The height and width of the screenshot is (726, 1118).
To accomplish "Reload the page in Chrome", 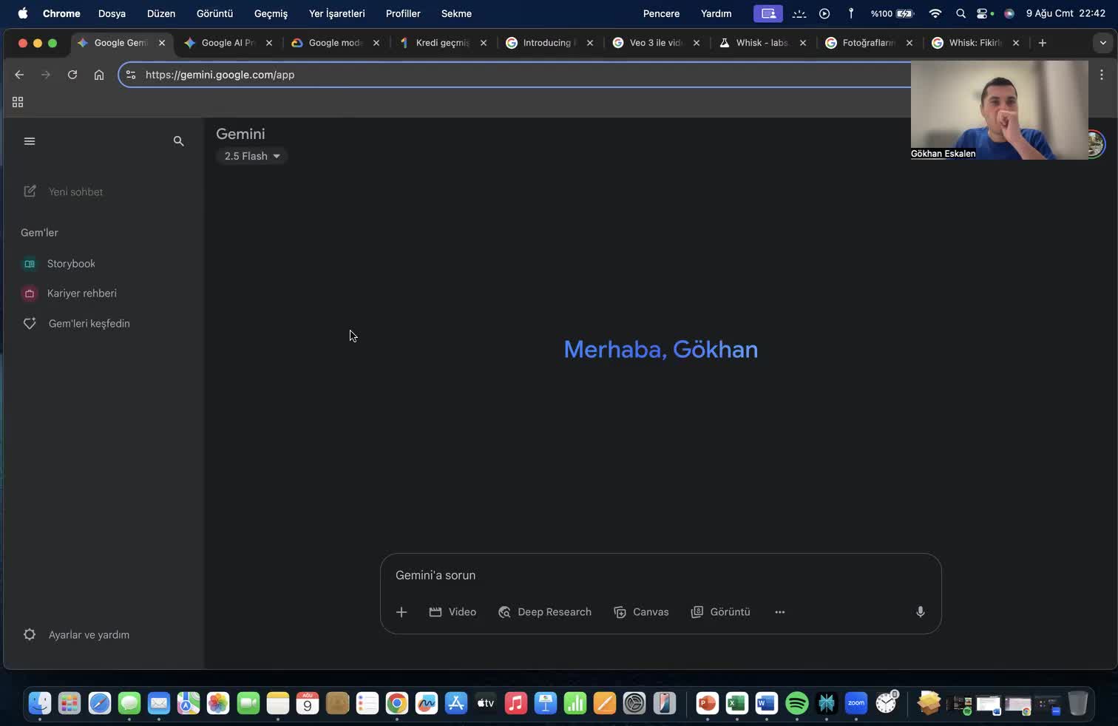I will point(72,75).
